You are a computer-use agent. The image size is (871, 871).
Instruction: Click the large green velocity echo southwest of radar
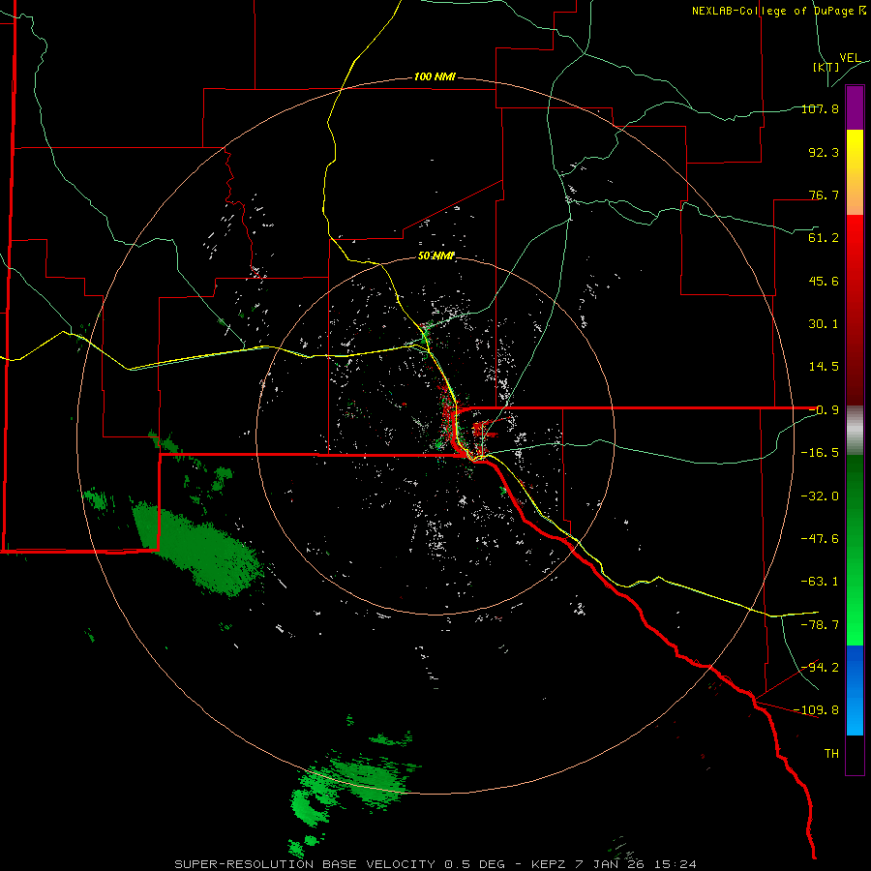pos(197,549)
